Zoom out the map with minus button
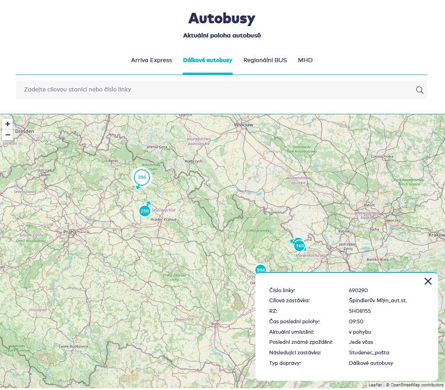The image size is (445, 390). click(x=8, y=135)
